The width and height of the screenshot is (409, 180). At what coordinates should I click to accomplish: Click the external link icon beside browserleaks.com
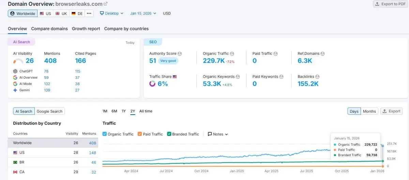pyautogui.click(x=106, y=4)
